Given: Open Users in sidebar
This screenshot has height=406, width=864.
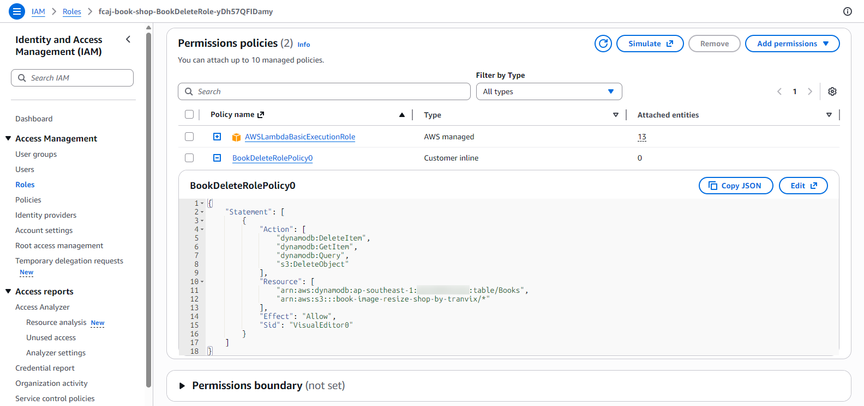Looking at the screenshot, I should click(x=25, y=169).
